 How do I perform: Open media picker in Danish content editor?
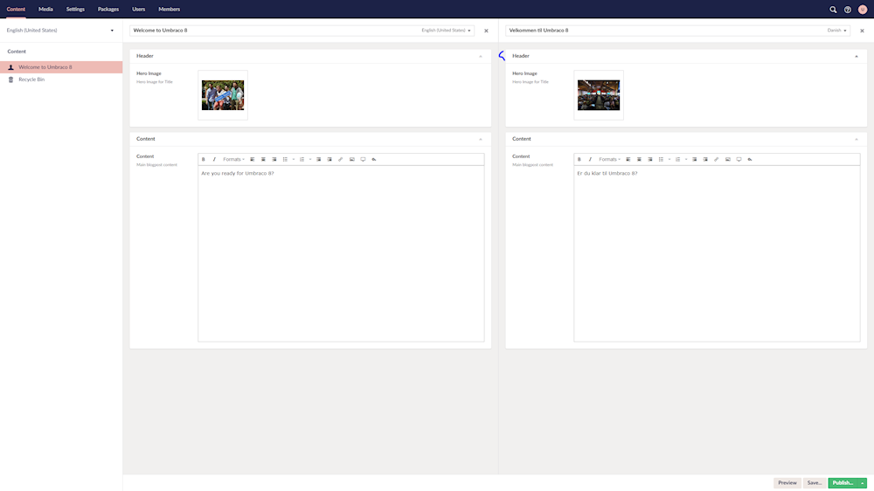(727, 159)
